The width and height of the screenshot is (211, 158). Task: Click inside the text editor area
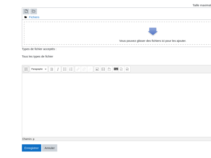pyautogui.click(x=117, y=105)
